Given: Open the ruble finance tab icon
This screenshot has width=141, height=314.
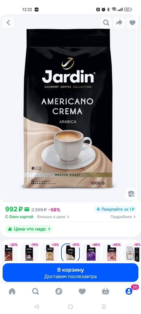Looking at the screenshot, I should point(59,291).
